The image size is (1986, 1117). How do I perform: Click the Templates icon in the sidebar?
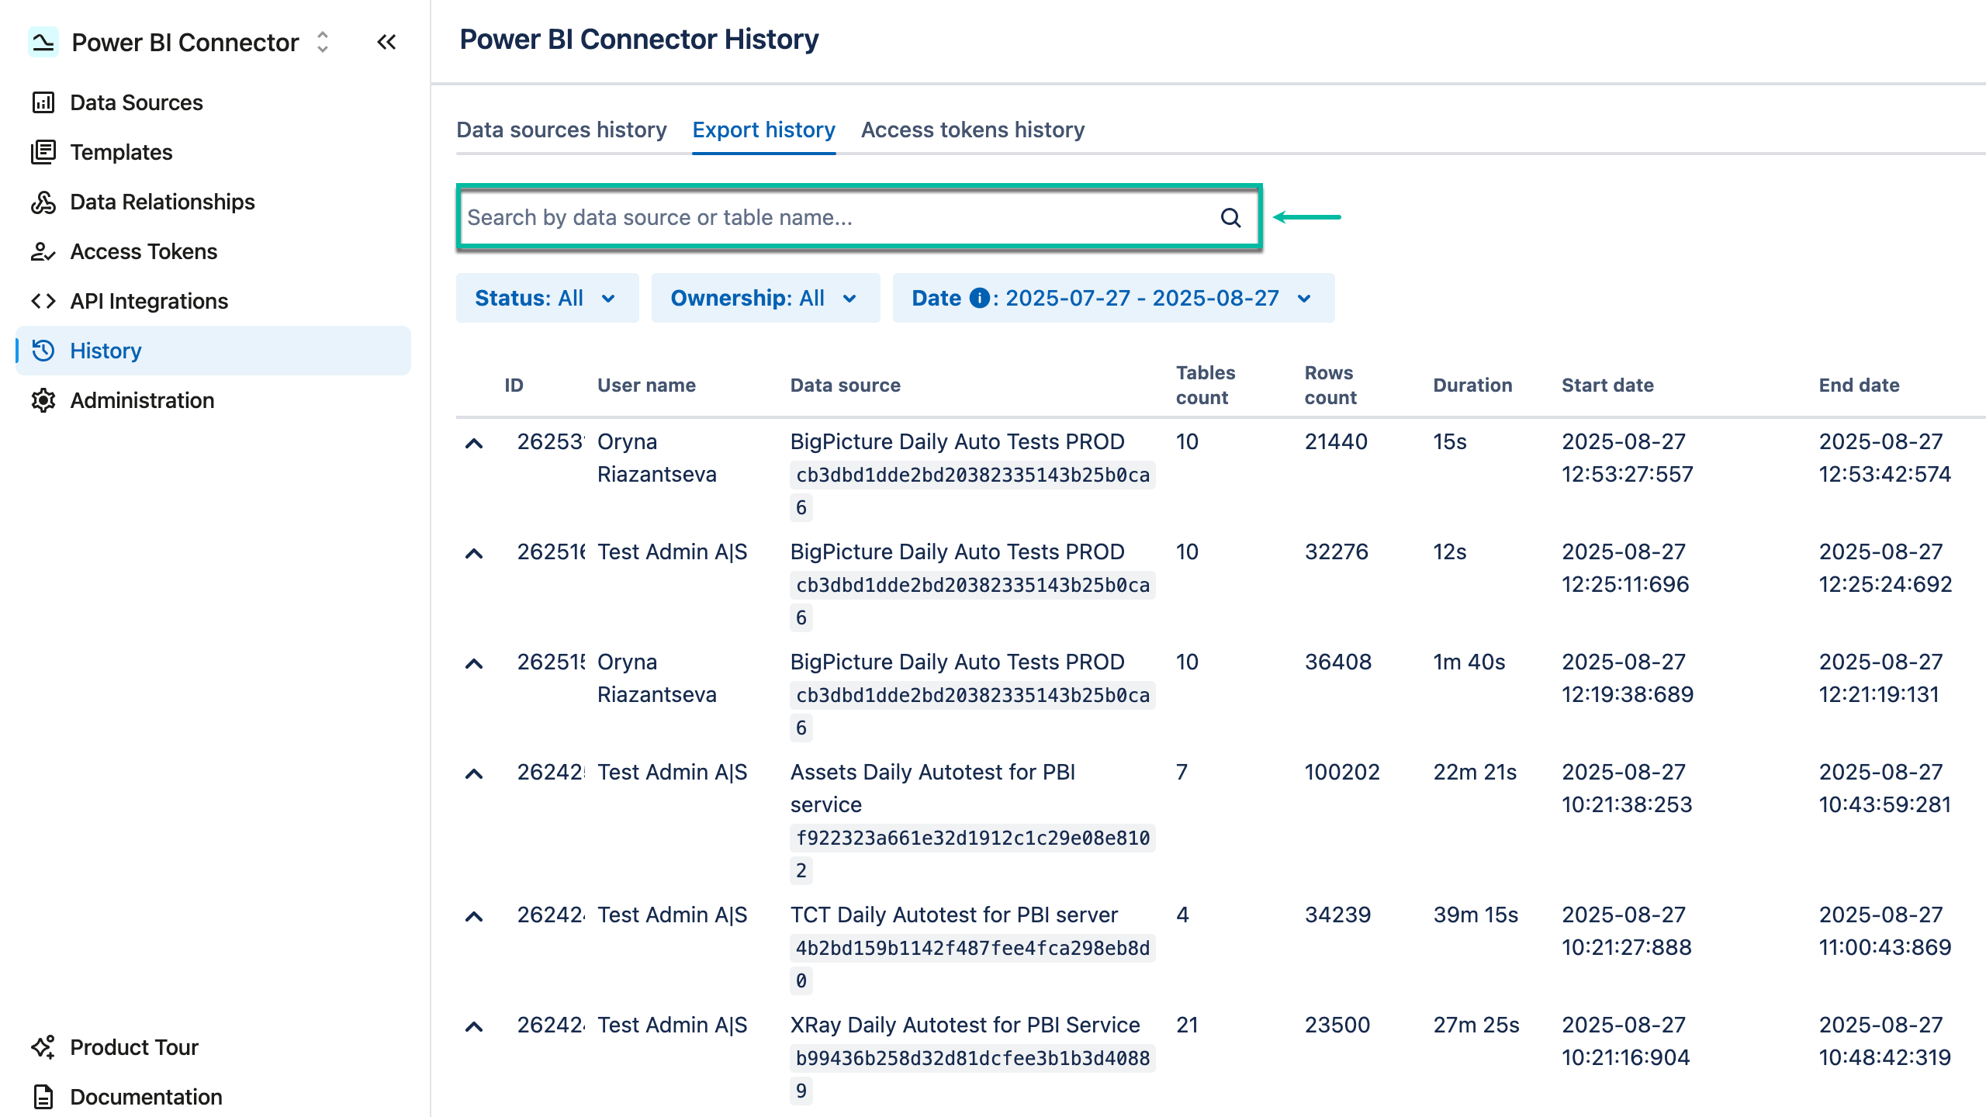point(43,152)
